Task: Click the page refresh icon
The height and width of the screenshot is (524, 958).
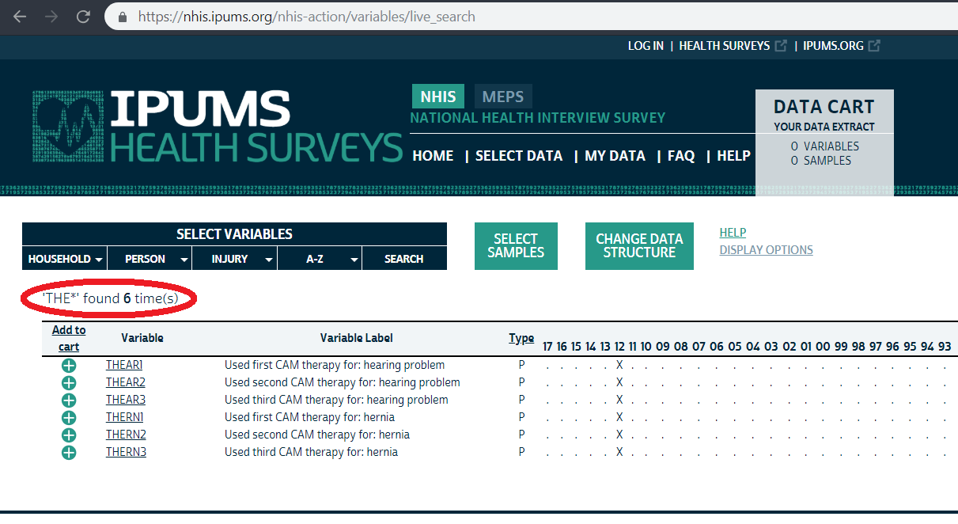Action: (82, 16)
